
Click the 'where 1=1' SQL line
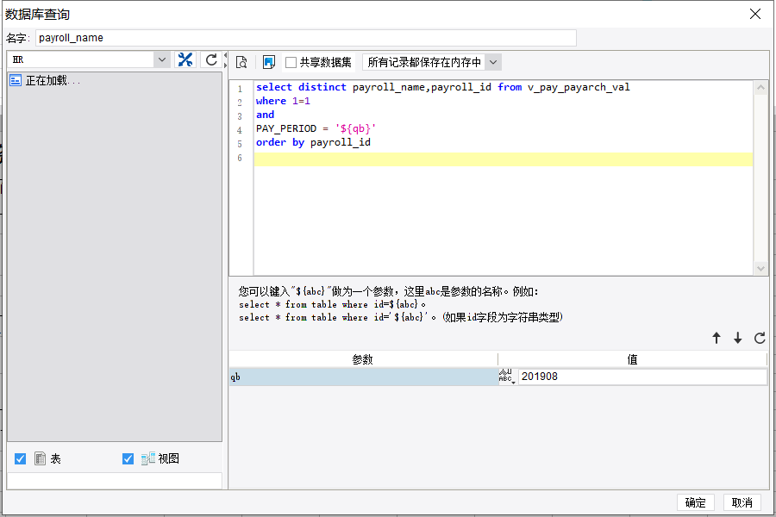pyautogui.click(x=283, y=101)
